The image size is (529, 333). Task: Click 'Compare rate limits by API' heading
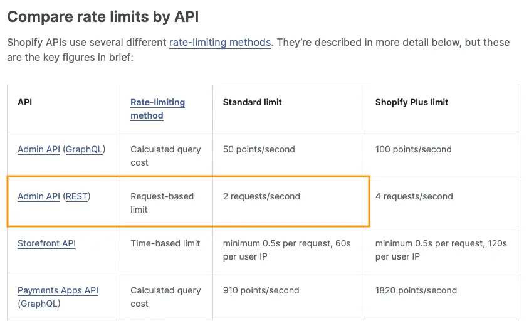[x=103, y=17]
